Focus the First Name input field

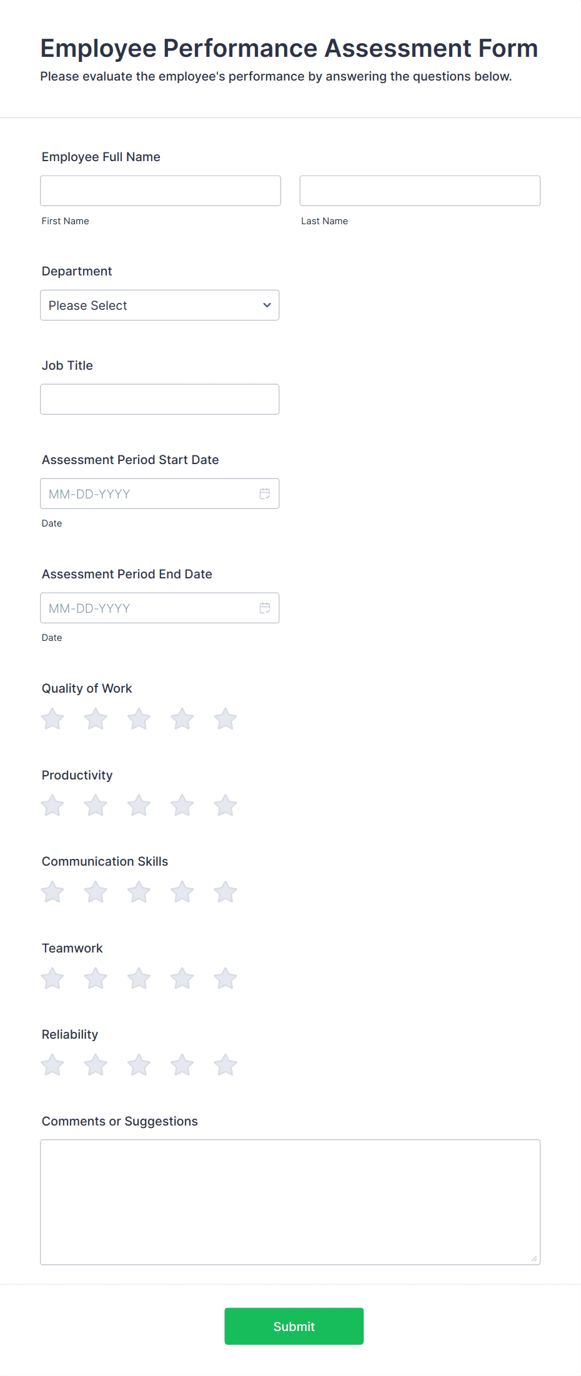coord(160,190)
